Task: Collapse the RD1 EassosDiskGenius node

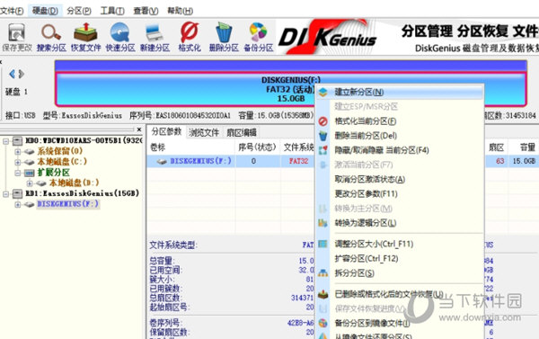Action: [x=6, y=194]
